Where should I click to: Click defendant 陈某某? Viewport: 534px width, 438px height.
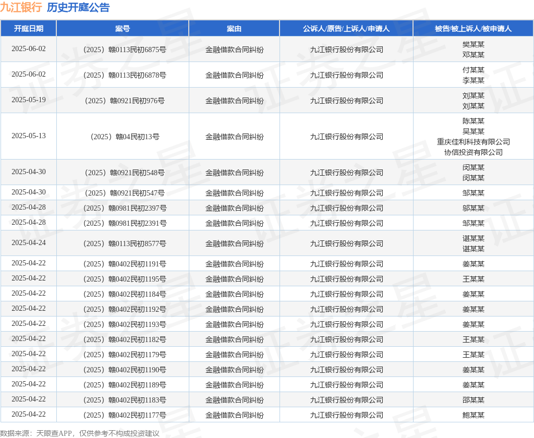point(474,121)
